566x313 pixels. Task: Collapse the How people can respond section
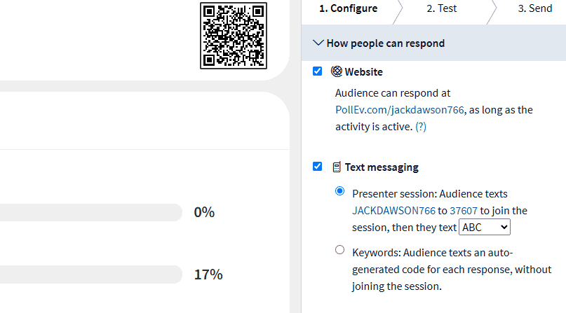point(318,43)
